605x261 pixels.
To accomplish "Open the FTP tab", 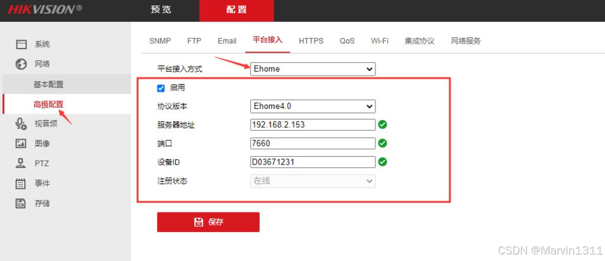I will point(194,41).
